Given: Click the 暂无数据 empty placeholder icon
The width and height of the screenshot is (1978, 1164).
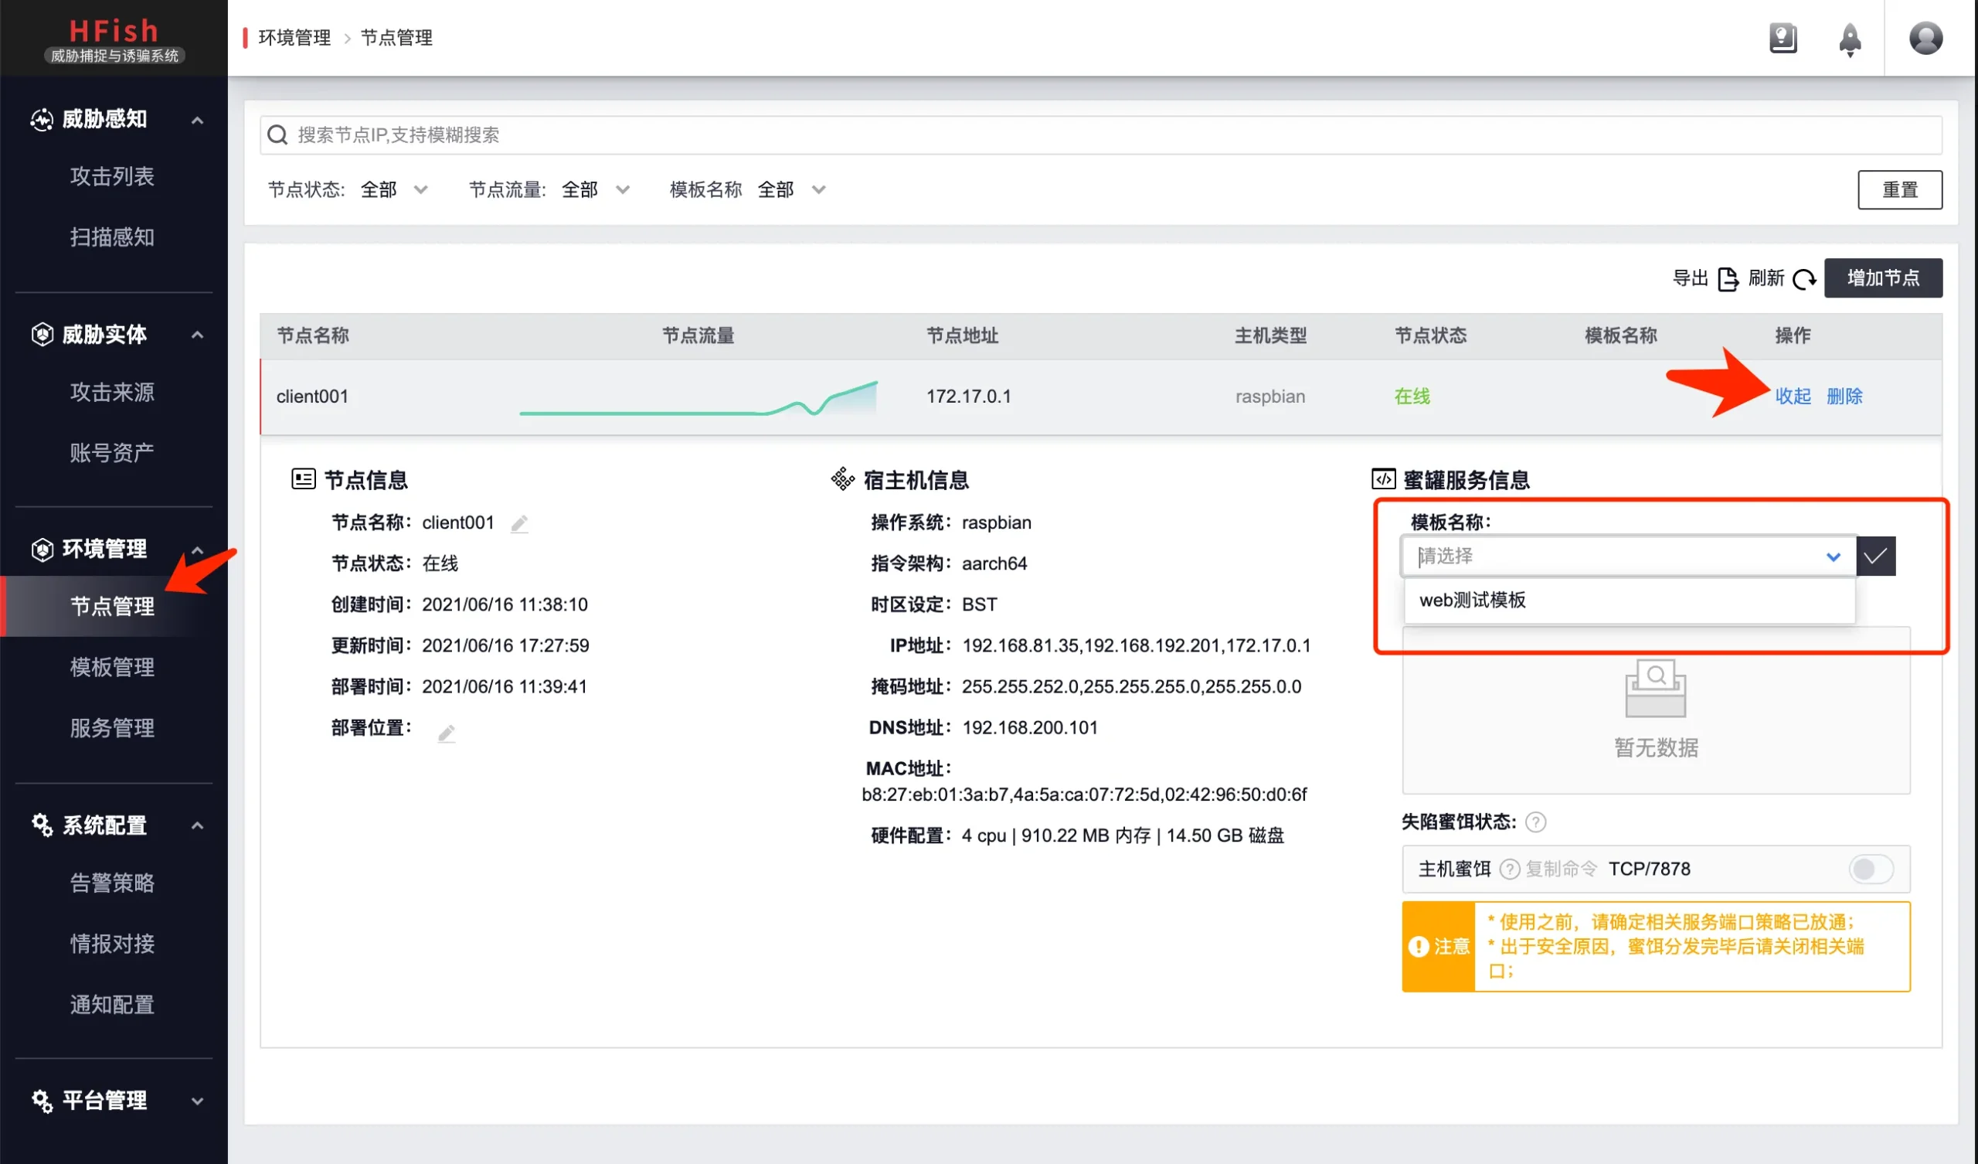Looking at the screenshot, I should point(1655,688).
